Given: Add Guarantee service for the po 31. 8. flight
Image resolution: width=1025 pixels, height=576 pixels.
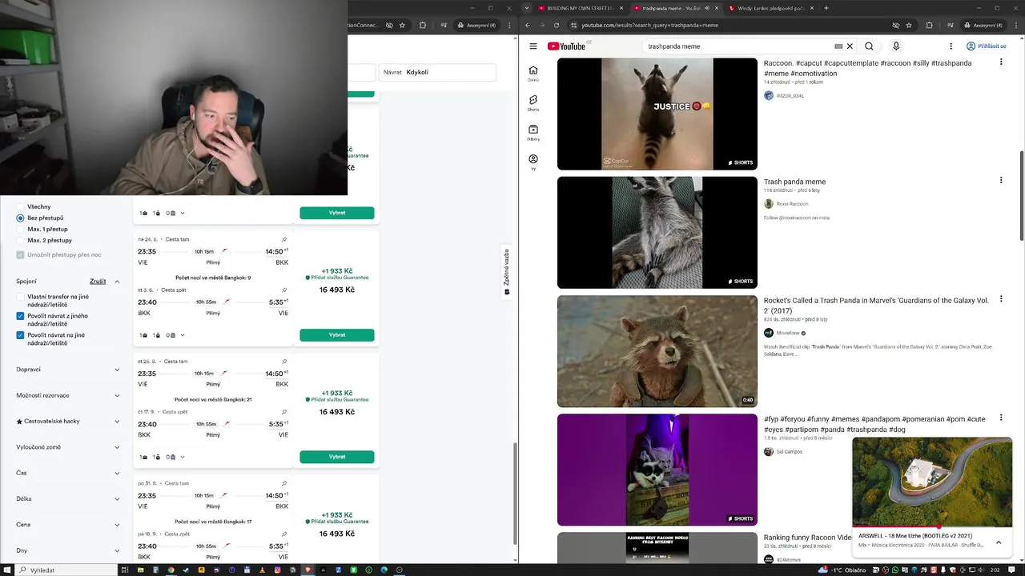Looking at the screenshot, I should pos(336,522).
